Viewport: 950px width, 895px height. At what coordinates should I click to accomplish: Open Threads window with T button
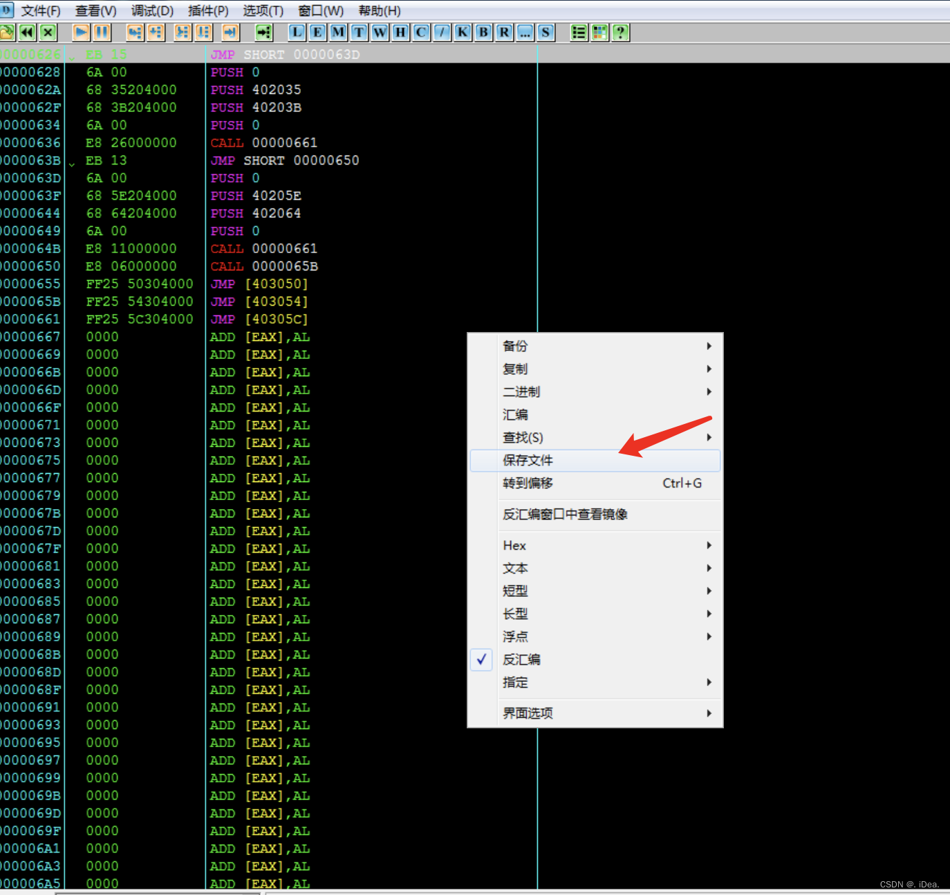pyautogui.click(x=359, y=32)
